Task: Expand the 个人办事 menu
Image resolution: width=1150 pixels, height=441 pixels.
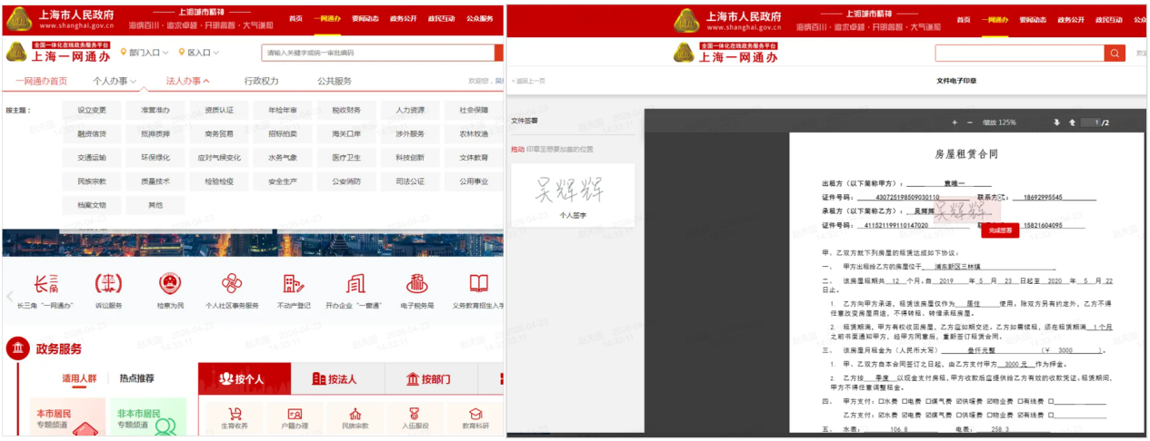Action: tap(115, 82)
